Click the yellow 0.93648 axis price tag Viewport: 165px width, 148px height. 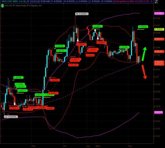pyautogui.click(x=159, y=29)
